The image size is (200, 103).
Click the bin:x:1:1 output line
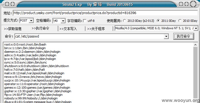tap(25, 48)
